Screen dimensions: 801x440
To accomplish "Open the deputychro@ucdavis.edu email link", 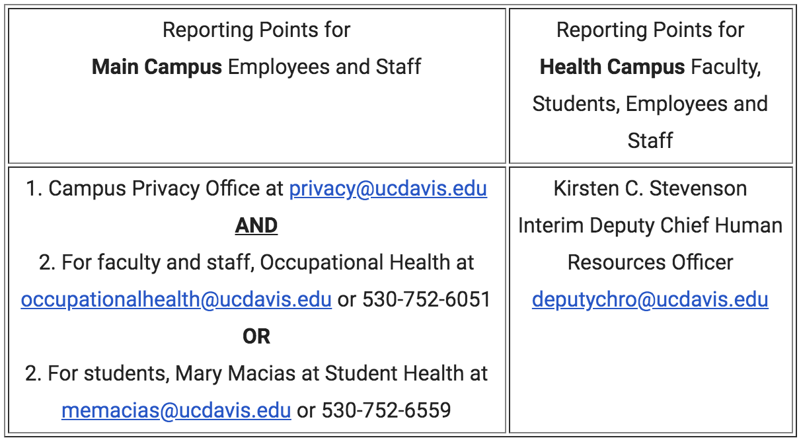I will click(x=650, y=300).
